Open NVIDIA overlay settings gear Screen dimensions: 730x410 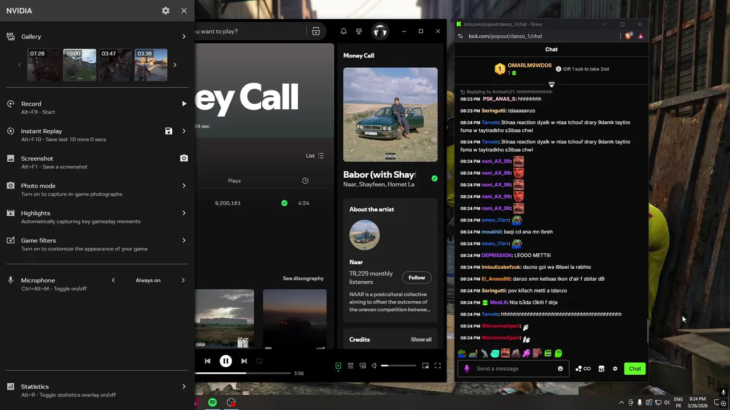165,11
